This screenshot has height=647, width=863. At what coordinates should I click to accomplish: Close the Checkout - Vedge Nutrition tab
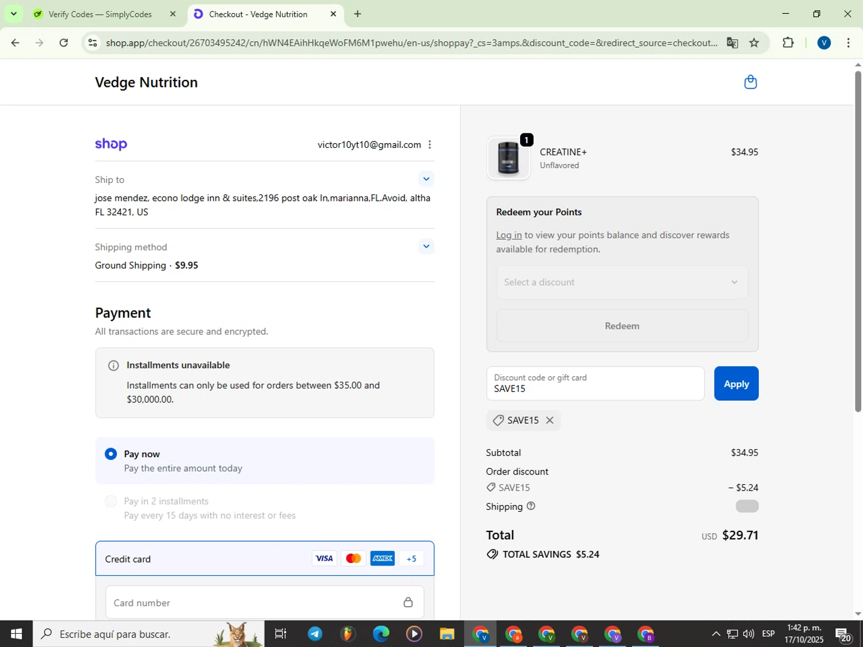pyautogui.click(x=333, y=14)
